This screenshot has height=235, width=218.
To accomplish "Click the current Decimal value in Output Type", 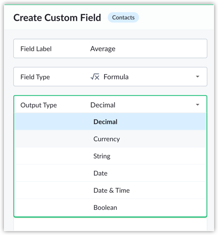I will 103,105.
